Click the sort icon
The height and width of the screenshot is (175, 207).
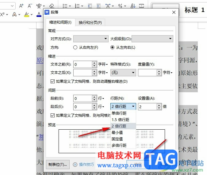click(x=133, y=6)
